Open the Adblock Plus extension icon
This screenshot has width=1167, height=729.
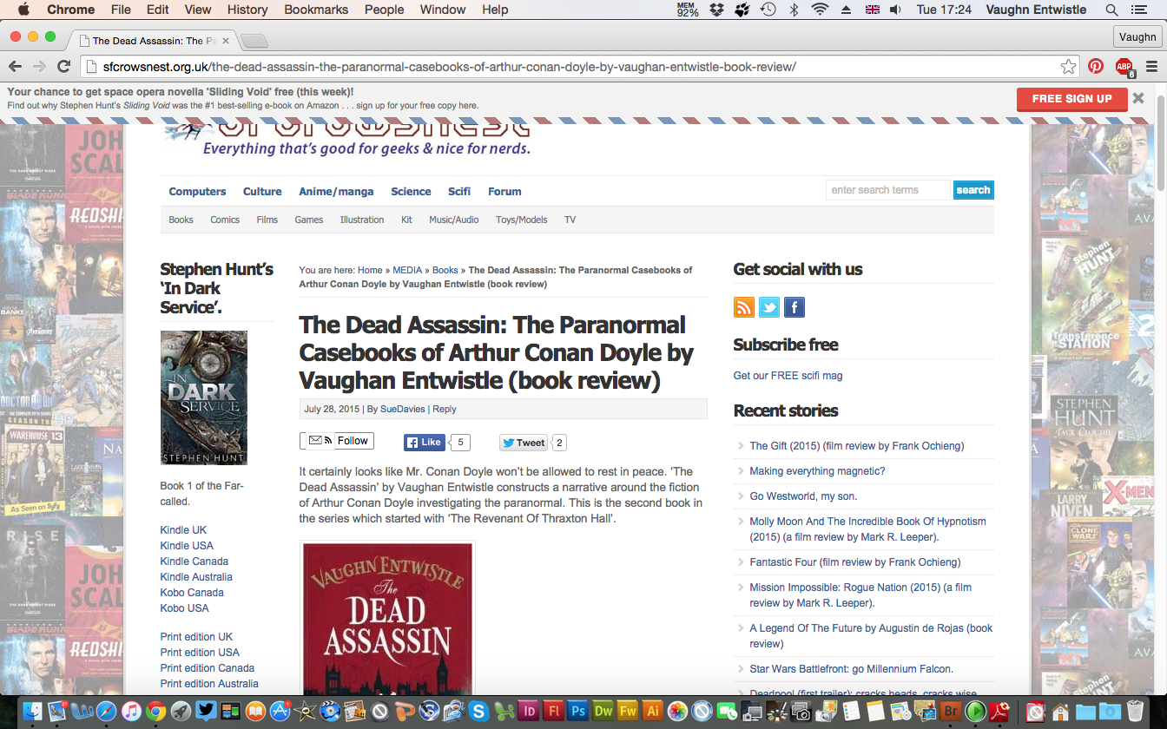[x=1124, y=68]
